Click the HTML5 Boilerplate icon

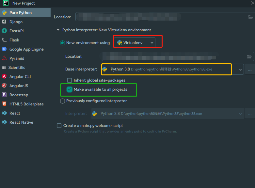click(x=4, y=104)
